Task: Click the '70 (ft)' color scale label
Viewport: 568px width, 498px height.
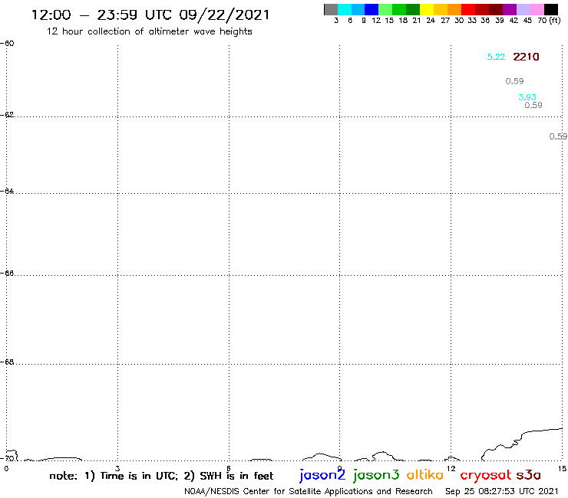Action: pos(549,21)
